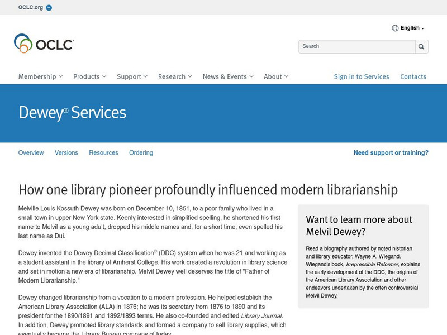
Task: Expand the Products menu
Action: [x=89, y=76]
